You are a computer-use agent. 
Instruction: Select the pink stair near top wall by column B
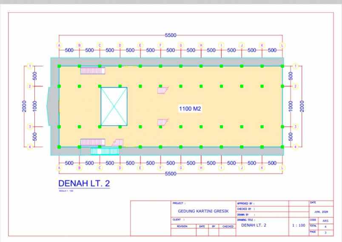pyautogui.click(x=93, y=71)
